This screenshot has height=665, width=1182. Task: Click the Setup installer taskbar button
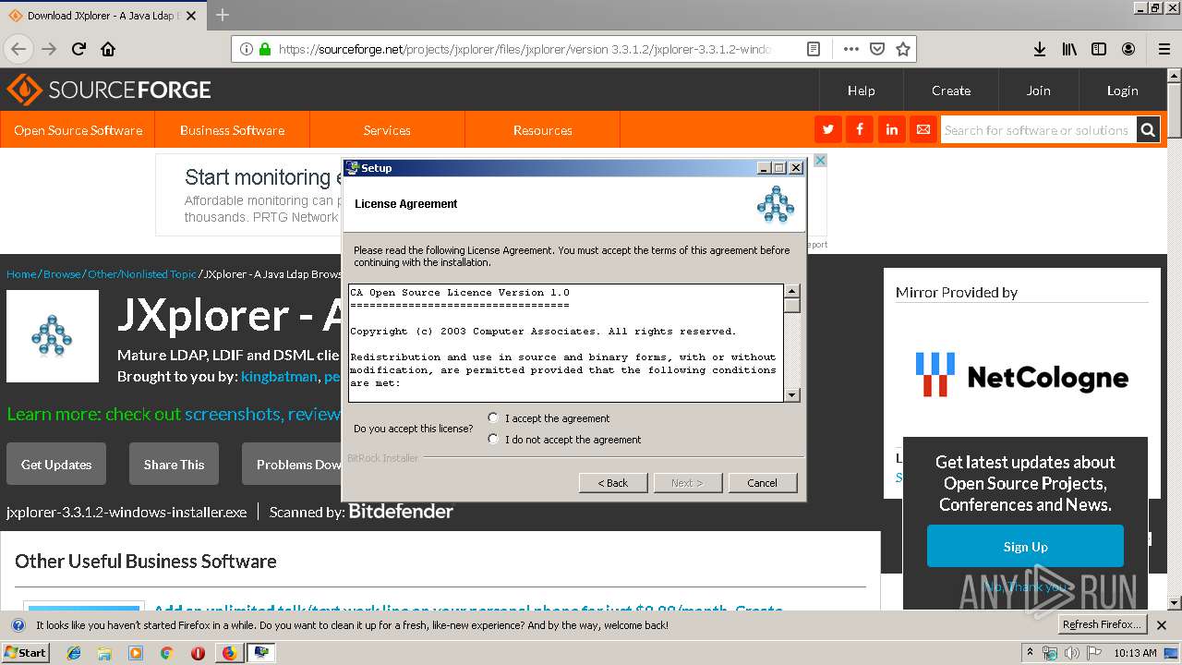coord(261,653)
